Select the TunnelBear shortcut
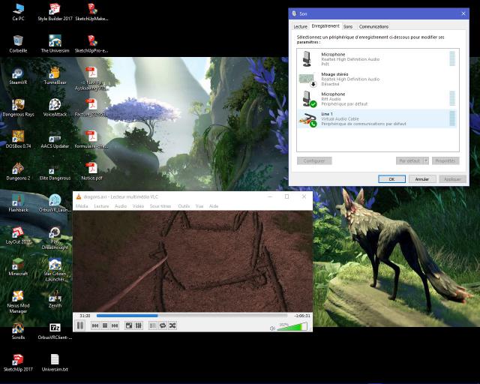 [x=55, y=76]
